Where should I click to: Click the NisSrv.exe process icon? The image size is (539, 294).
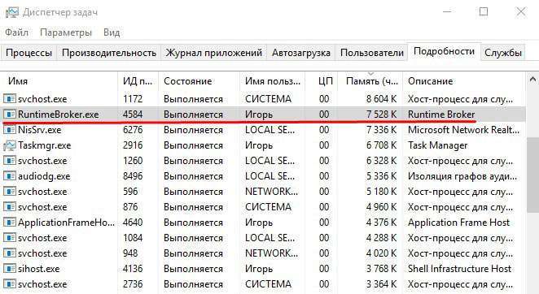pyautogui.click(x=10, y=130)
